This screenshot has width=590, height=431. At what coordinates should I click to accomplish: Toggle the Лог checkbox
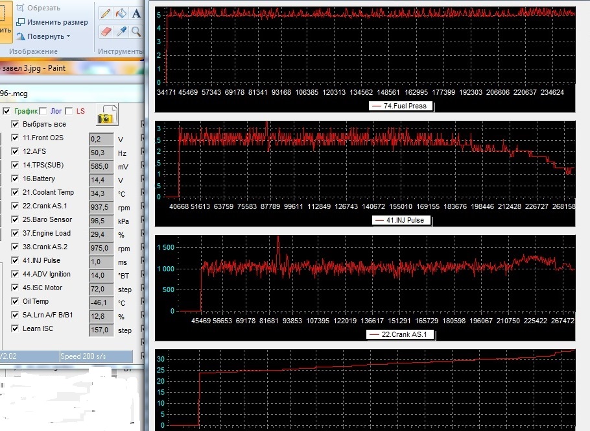click(43, 111)
